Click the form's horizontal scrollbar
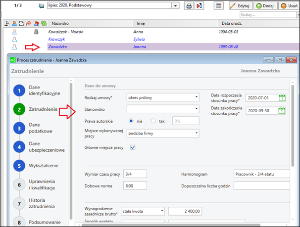300x227 pixels. [171, 225]
